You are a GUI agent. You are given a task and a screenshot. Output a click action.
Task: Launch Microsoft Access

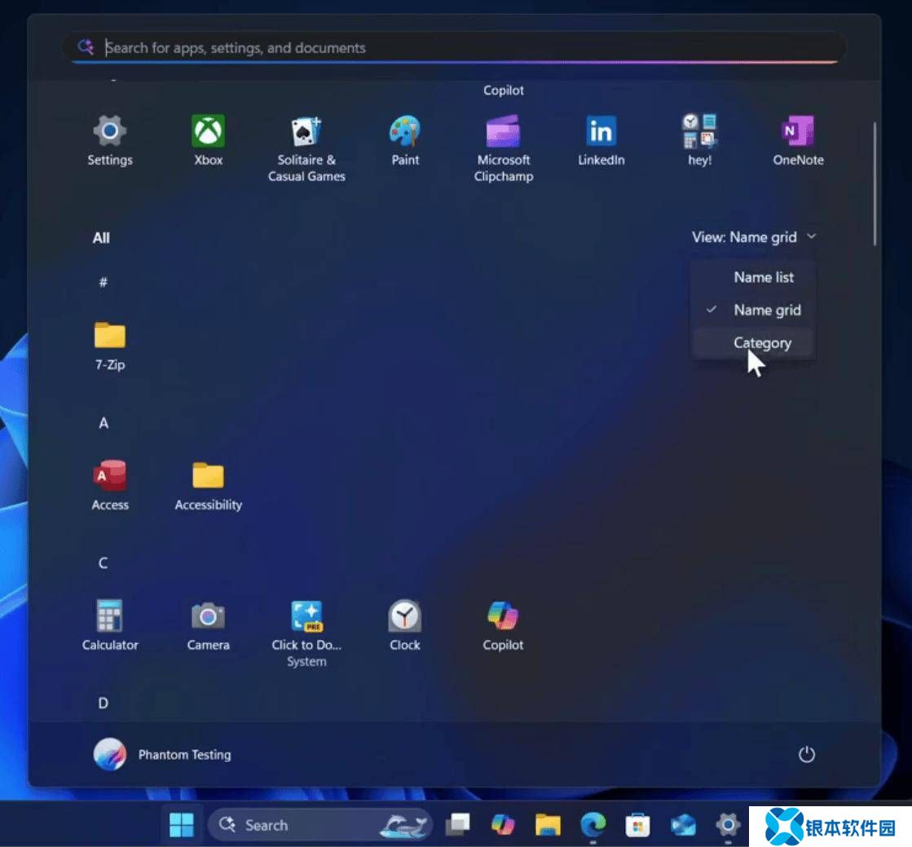pyautogui.click(x=110, y=486)
